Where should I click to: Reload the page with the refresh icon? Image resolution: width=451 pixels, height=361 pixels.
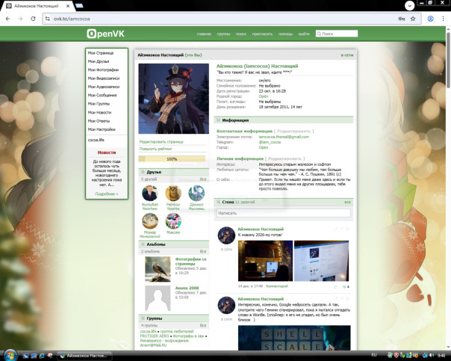click(x=33, y=19)
